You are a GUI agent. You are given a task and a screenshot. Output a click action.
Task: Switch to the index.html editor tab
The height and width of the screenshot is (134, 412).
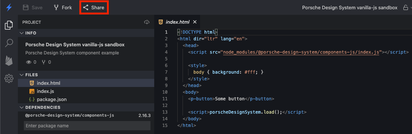177,22
